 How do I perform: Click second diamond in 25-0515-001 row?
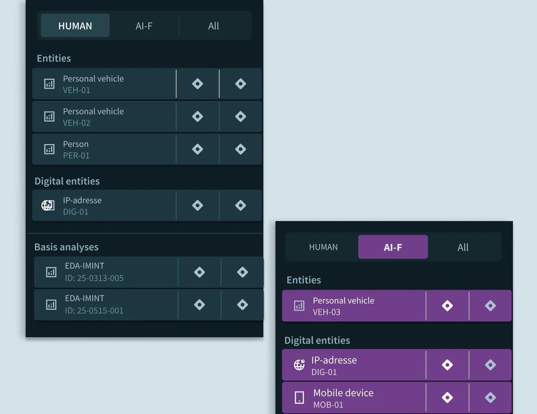click(243, 304)
